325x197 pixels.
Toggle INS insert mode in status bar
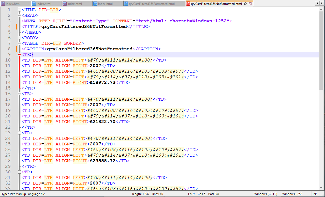click(315, 194)
